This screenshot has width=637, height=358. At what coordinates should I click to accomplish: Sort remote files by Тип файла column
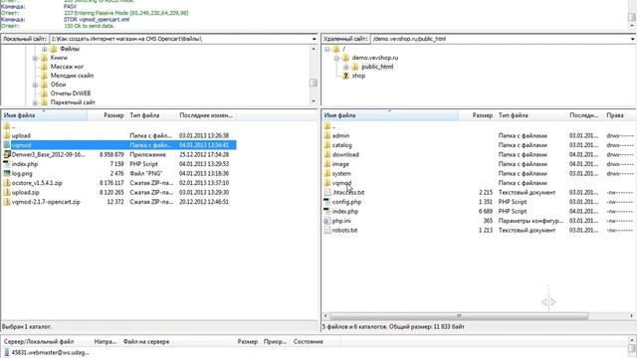(531, 115)
